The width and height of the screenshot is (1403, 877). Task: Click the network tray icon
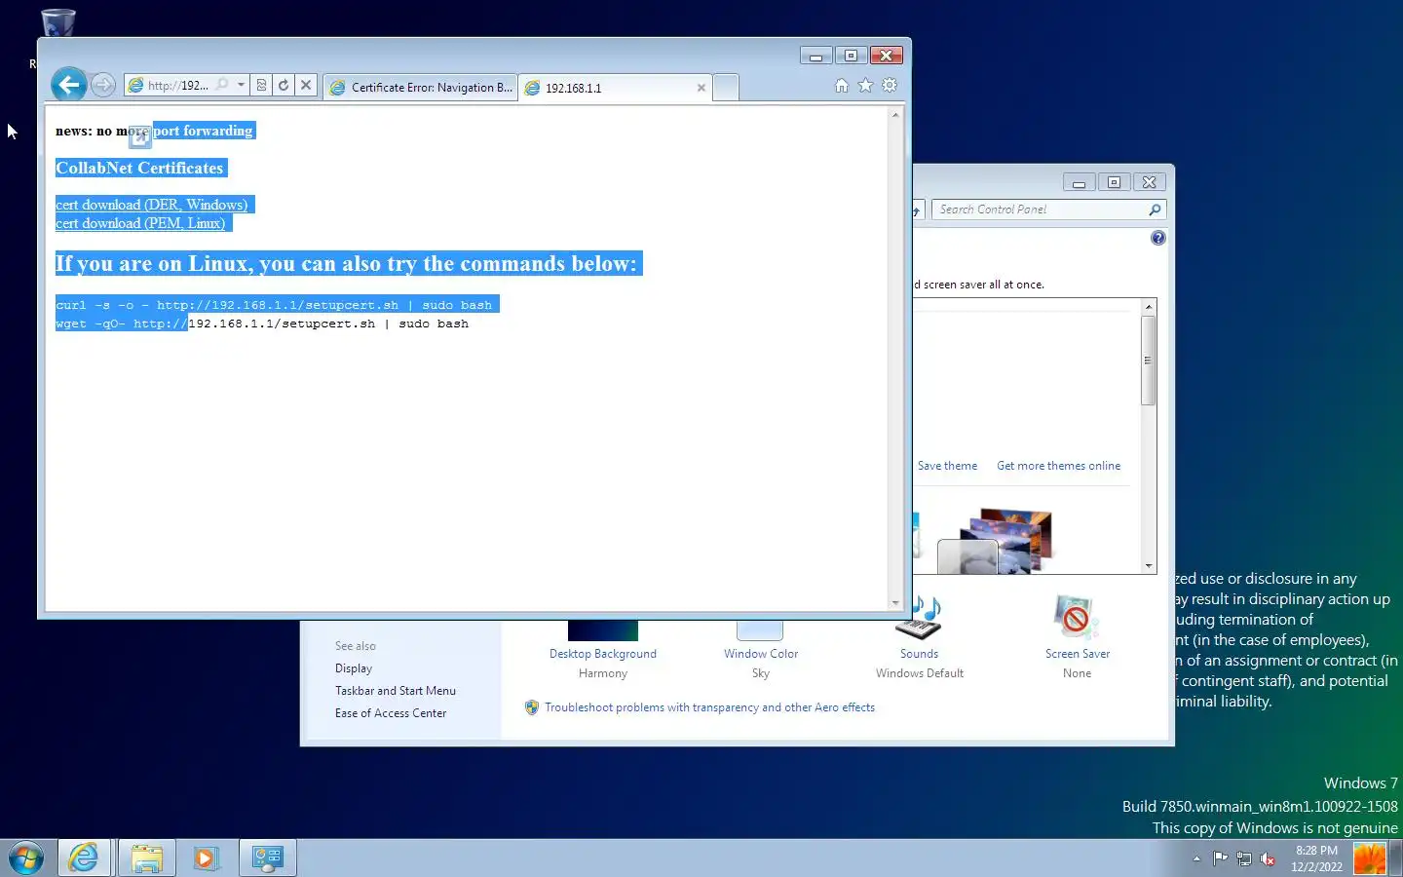click(x=1244, y=858)
